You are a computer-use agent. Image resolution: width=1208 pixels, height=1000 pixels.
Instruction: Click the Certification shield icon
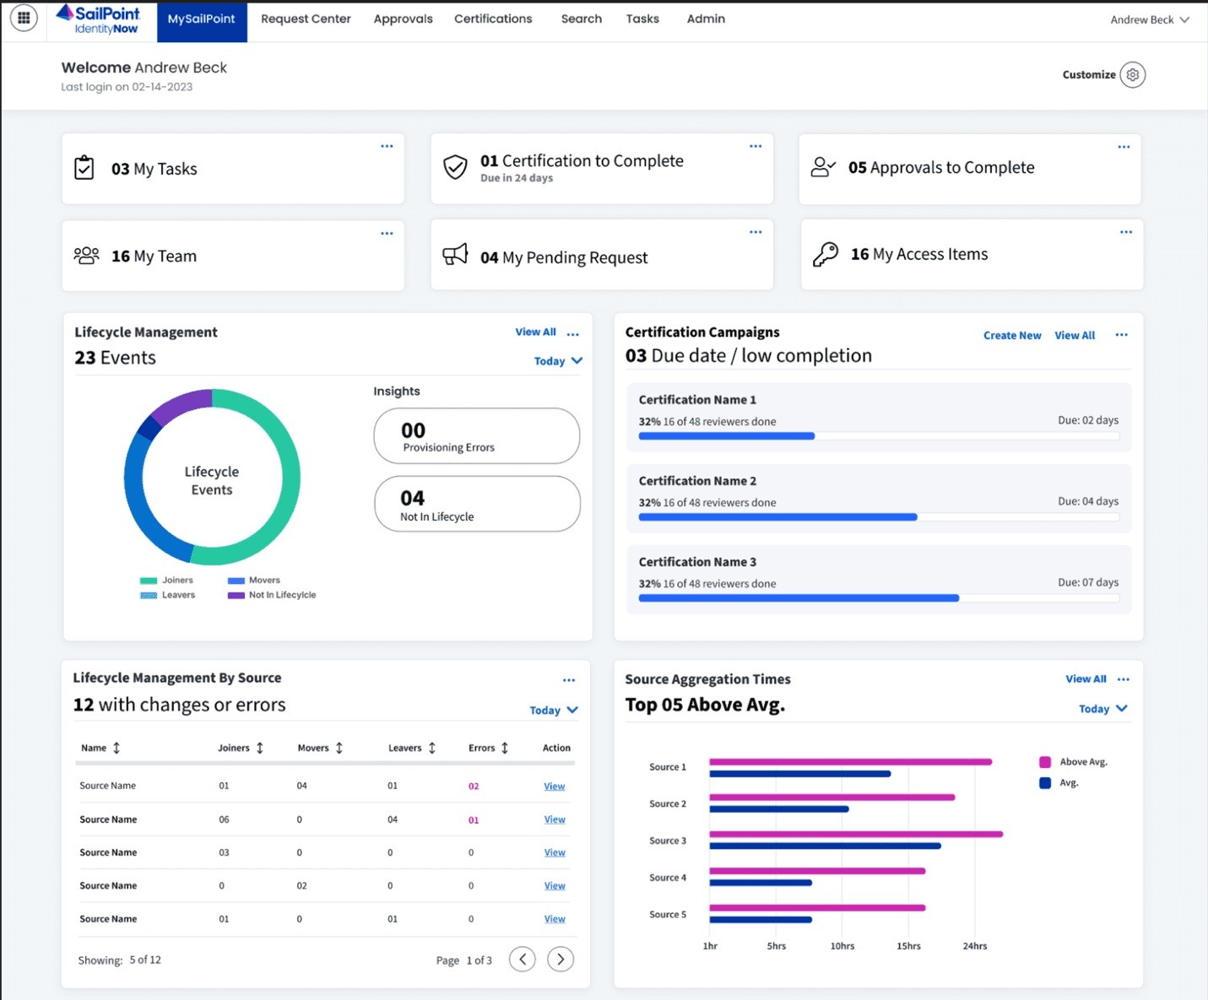[x=455, y=167]
